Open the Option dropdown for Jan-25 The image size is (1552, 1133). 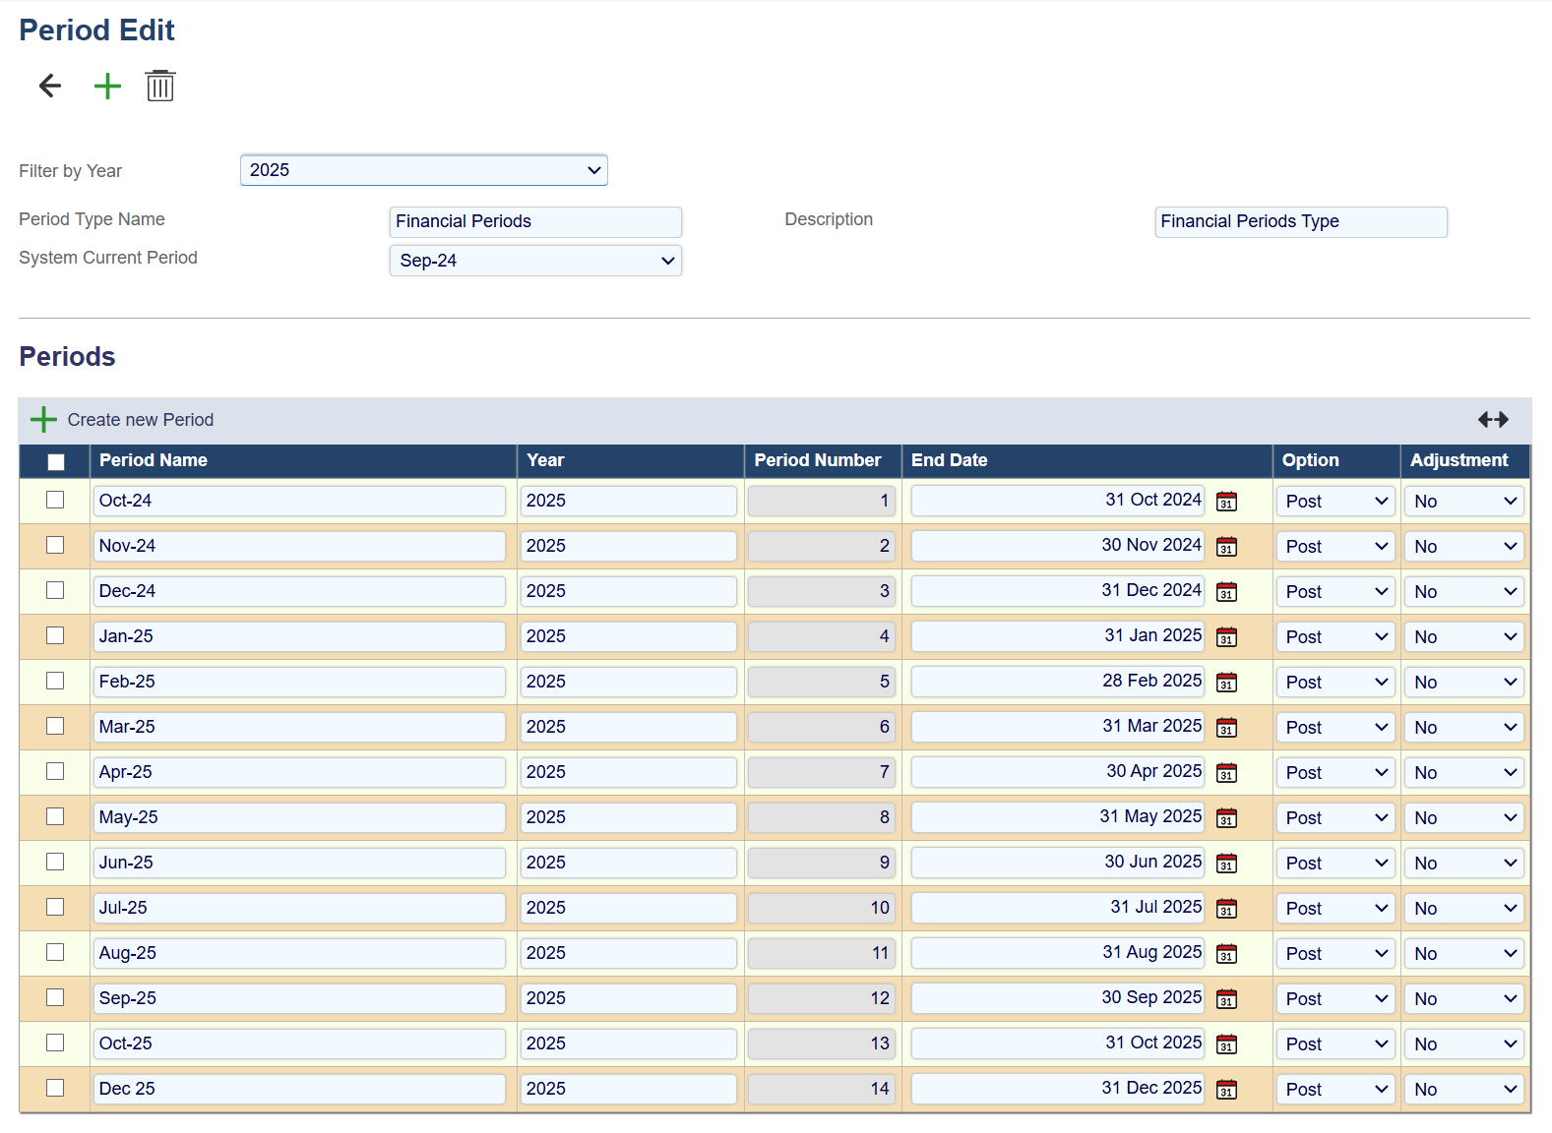[x=1335, y=637]
